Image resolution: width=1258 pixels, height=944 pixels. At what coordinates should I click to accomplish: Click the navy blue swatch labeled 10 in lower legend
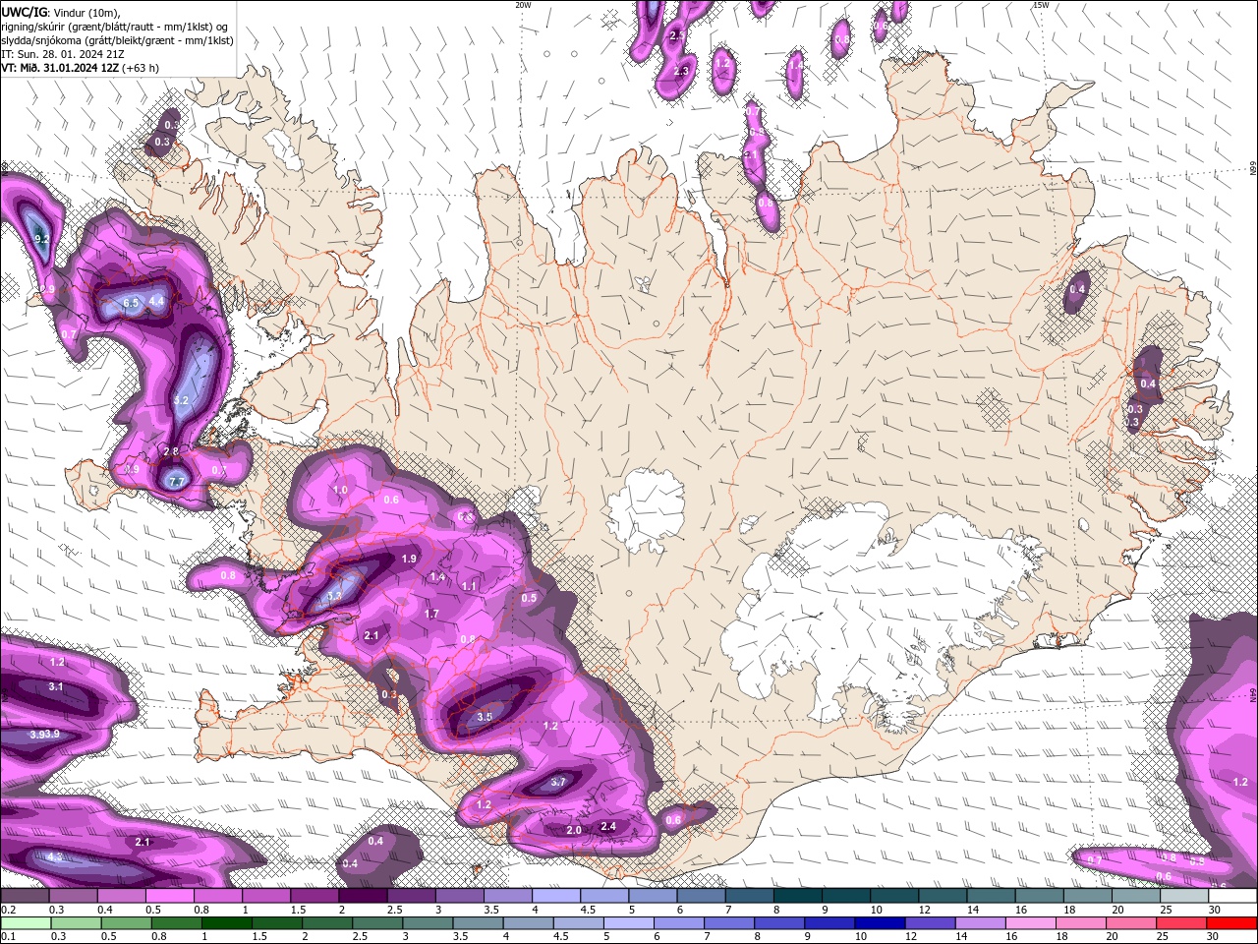tap(880, 923)
